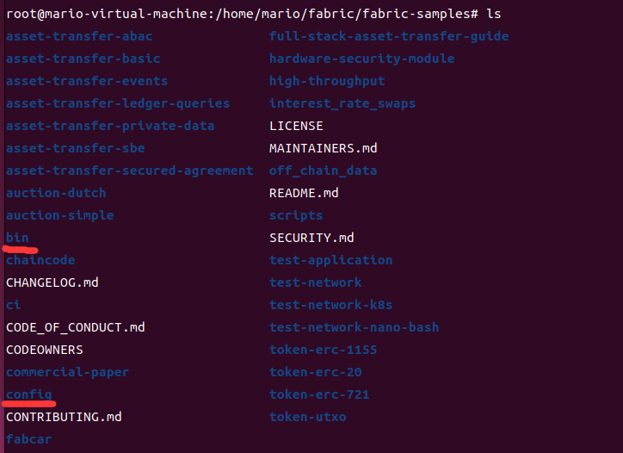Click the auction-dutch directory name
The image size is (623, 453).
(x=56, y=193)
